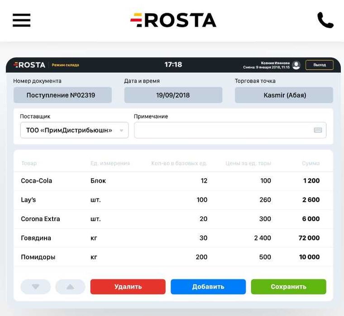The image size is (344, 316).
Task: Click the Ед. измерения column header
Action: pos(110,163)
